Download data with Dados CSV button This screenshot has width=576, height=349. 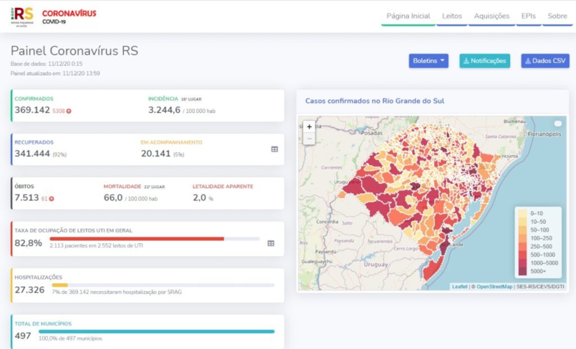544,61
